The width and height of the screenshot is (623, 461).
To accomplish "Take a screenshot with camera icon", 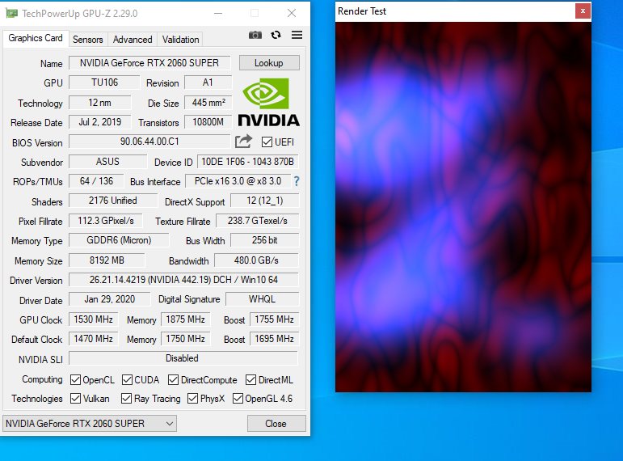I will [255, 35].
